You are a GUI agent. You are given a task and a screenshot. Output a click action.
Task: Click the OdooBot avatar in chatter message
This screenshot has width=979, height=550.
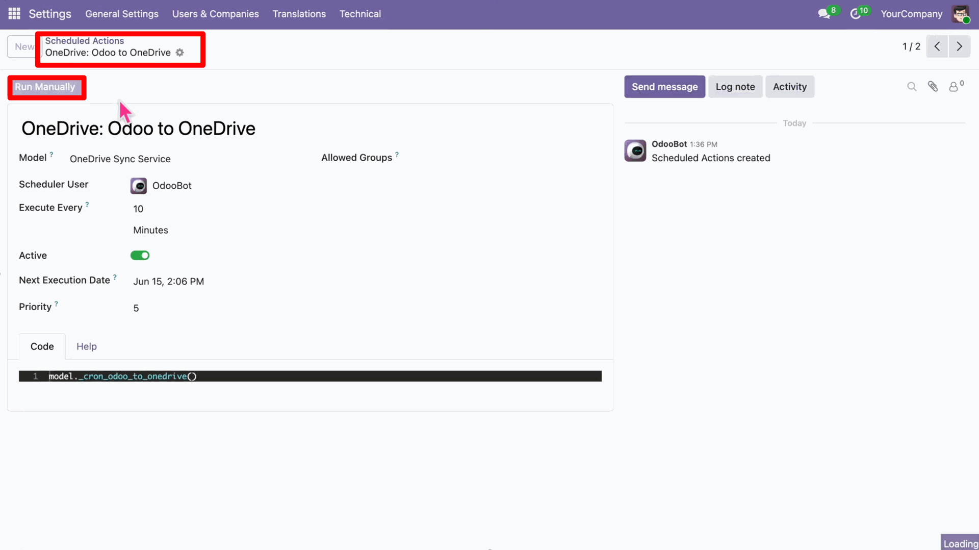[635, 151]
